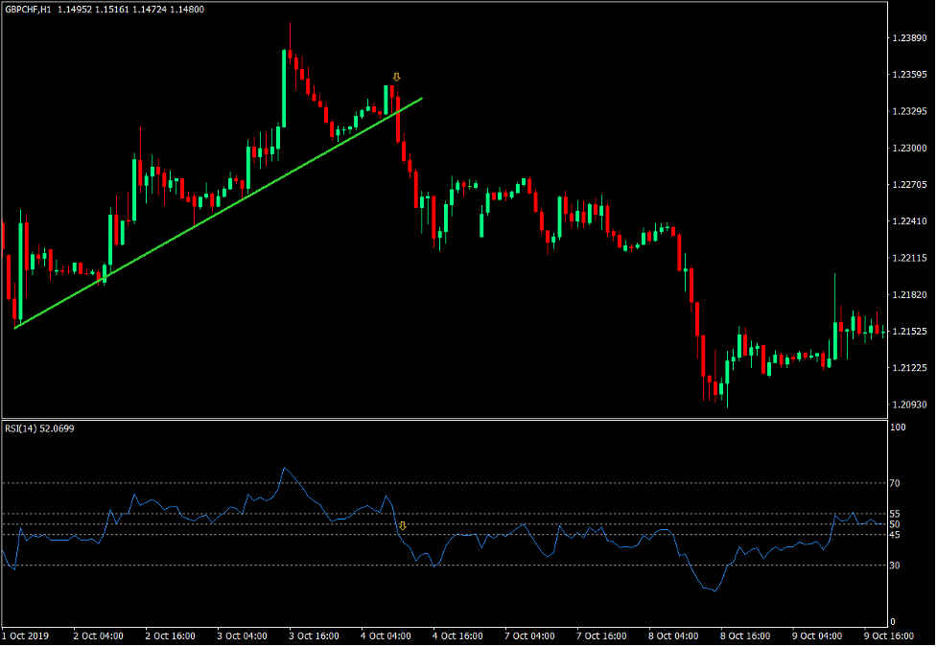This screenshot has width=937, height=647.
Task: Click the 9 Oct 16:00 timestamp label
Action: point(890,635)
